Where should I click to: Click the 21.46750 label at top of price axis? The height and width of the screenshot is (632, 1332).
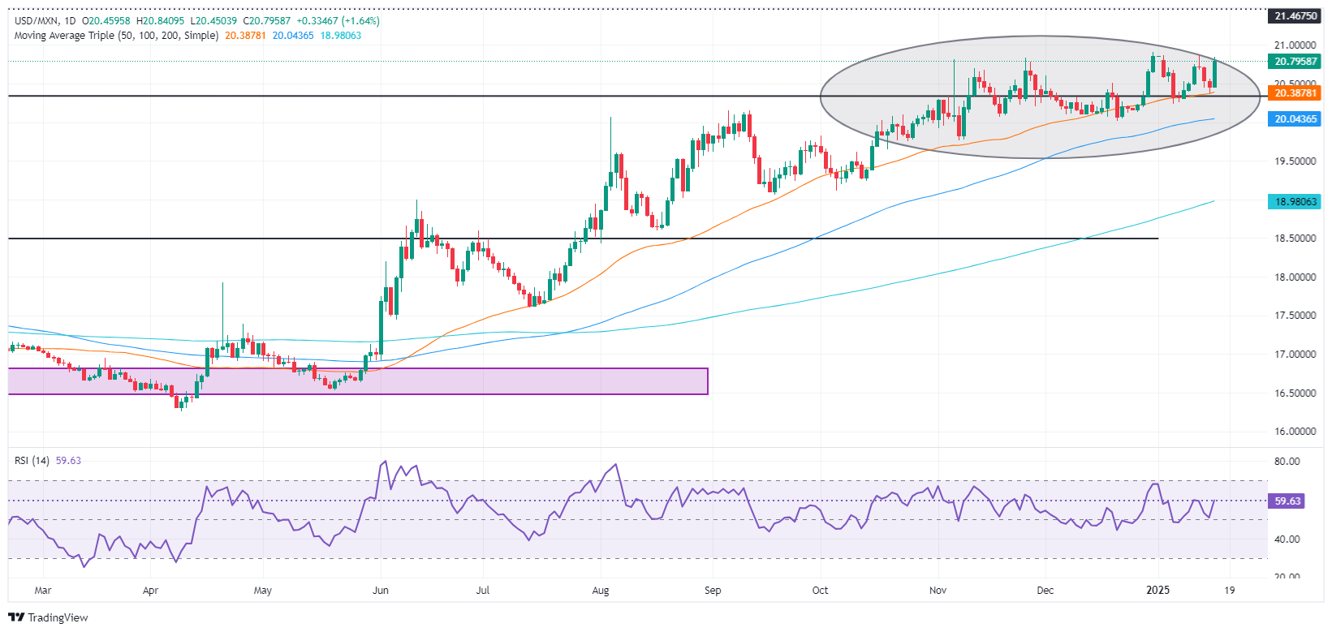point(1295,16)
